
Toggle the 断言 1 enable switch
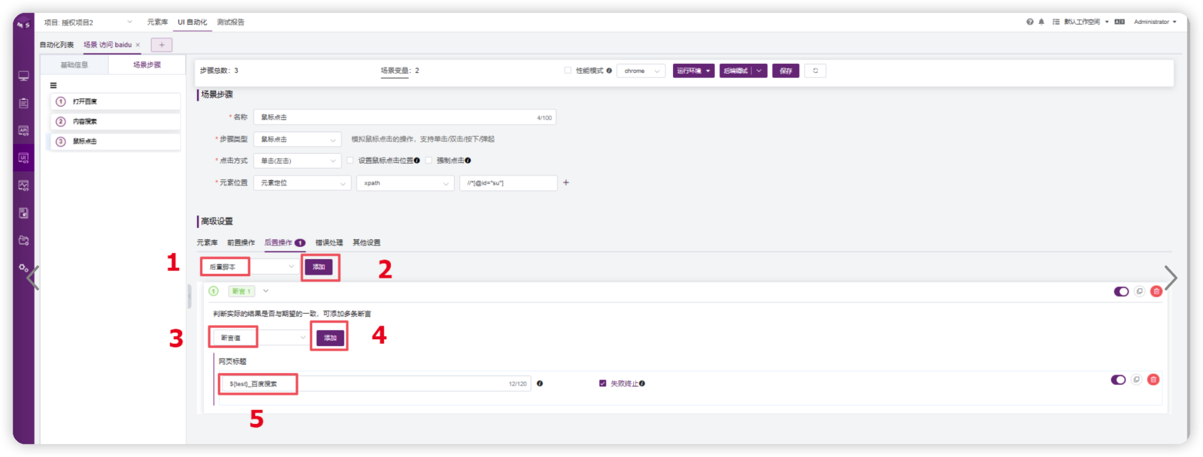coord(1121,291)
